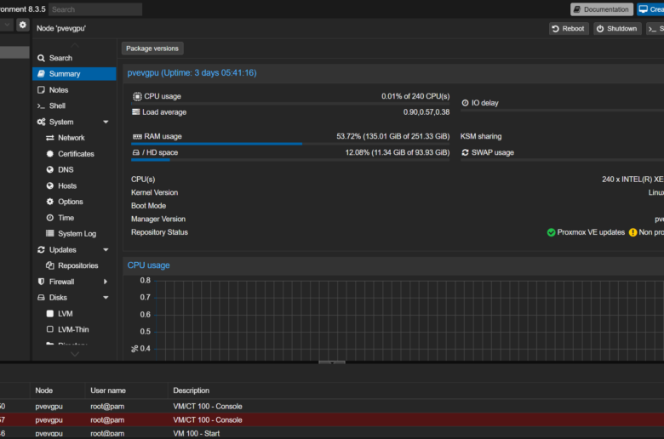Click the SWAP usage refresh icon
The height and width of the screenshot is (439, 664).
[465, 152]
